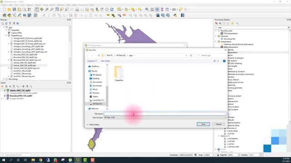Image resolution: width=291 pixels, height=163 pixels.
Task: Check the Google Satellite layer checkbox
Action: (x=5, y=99)
